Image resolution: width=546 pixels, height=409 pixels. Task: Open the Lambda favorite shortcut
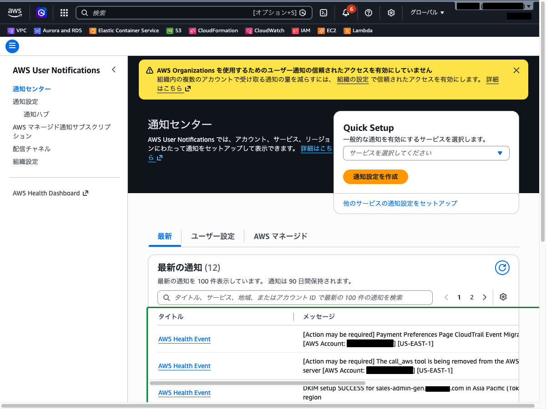click(358, 30)
